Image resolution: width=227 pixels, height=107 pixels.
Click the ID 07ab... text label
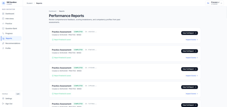coord(91,50)
